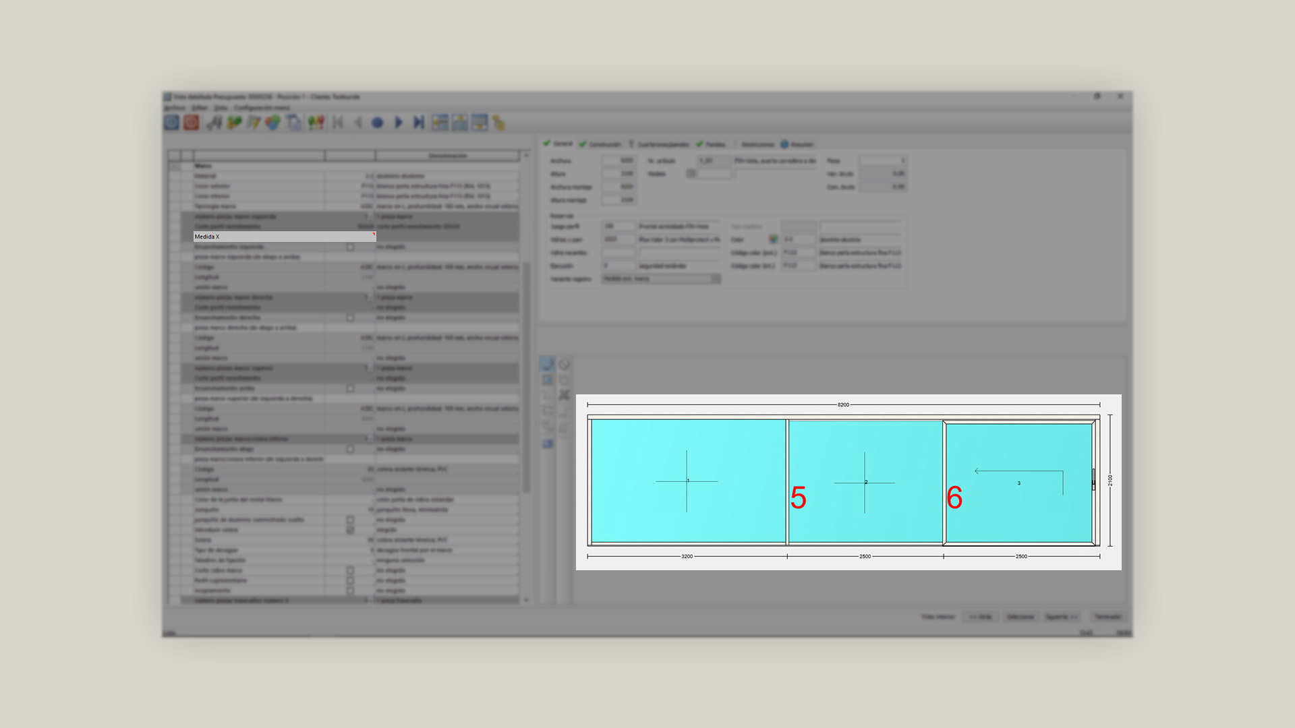The height and width of the screenshot is (728, 1295).
Task: Click the traffic lights toolbar icon
Action: [315, 123]
